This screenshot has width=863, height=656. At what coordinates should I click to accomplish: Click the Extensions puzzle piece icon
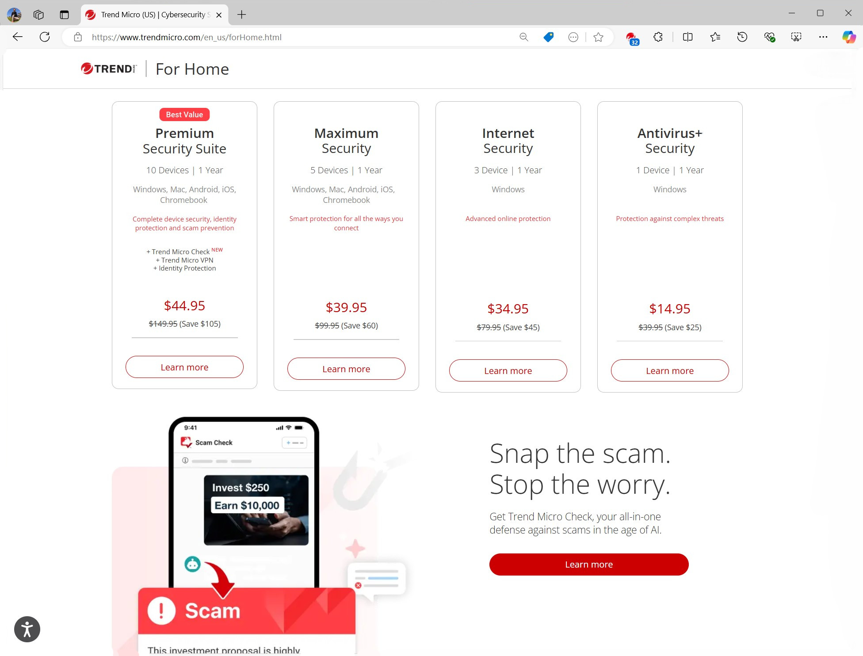pos(657,37)
